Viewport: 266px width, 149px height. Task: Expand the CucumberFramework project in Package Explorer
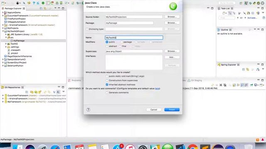coord(3,16)
